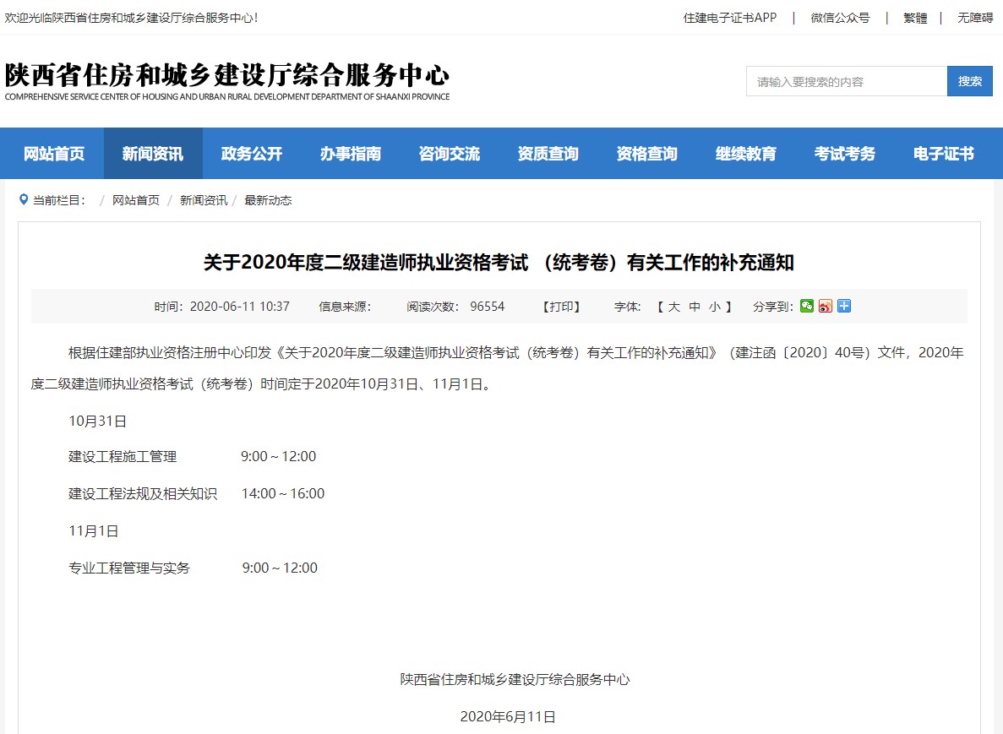The image size is (1003, 734).
Task: Open 继续教育 in the nav bar
Action: point(746,154)
